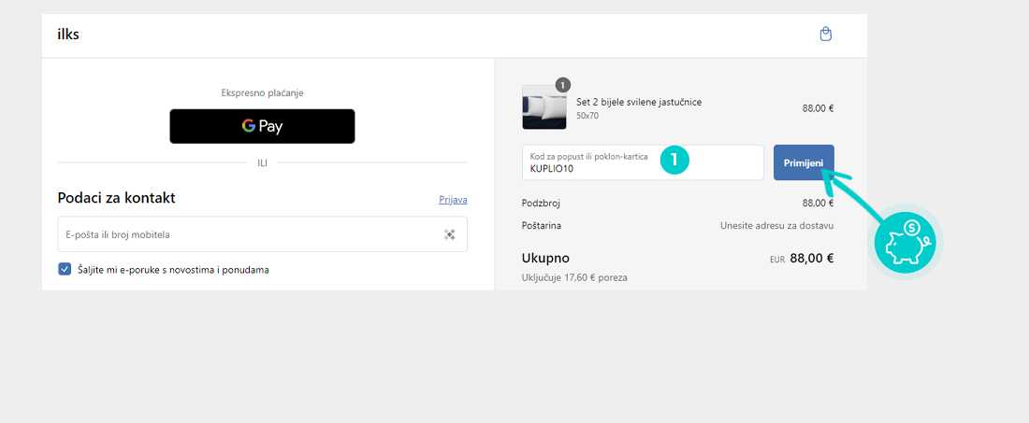The width and height of the screenshot is (1029, 423).
Task: Pay with the Google Pay express button
Action: click(x=262, y=126)
